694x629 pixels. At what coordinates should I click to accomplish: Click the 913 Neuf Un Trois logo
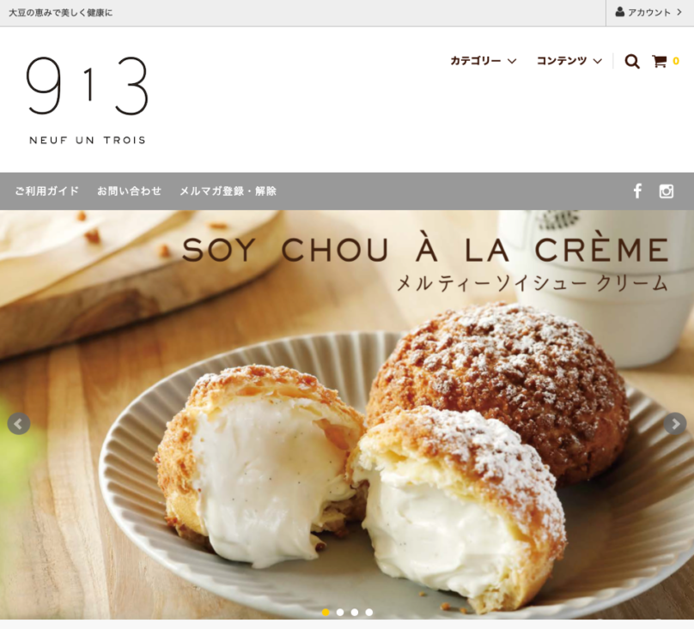click(x=88, y=100)
